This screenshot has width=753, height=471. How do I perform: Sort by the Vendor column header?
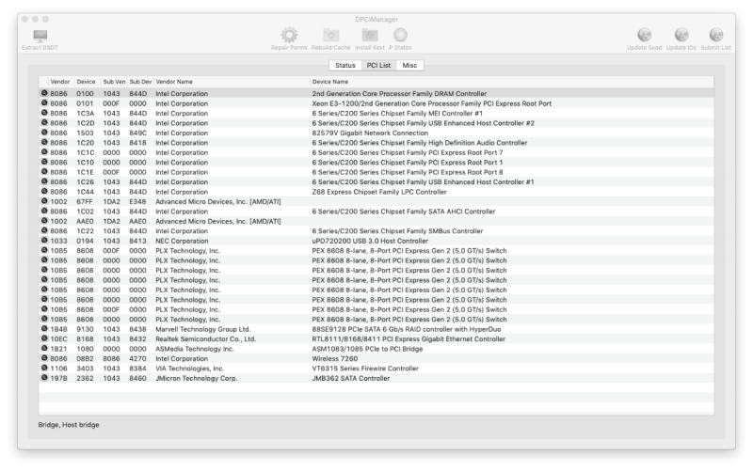click(60, 82)
